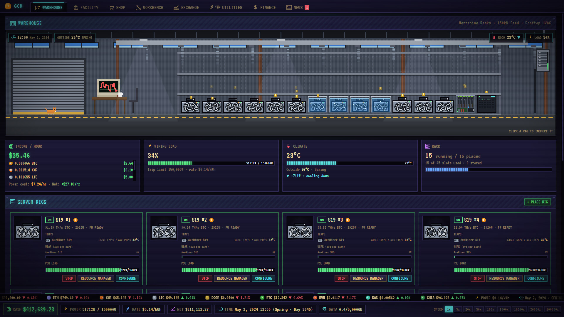
Task: Click the monitor on the desk
Action: tap(109, 87)
